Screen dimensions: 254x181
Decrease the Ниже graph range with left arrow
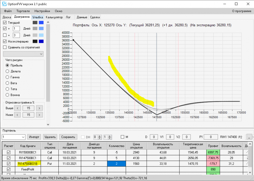pos(18,115)
